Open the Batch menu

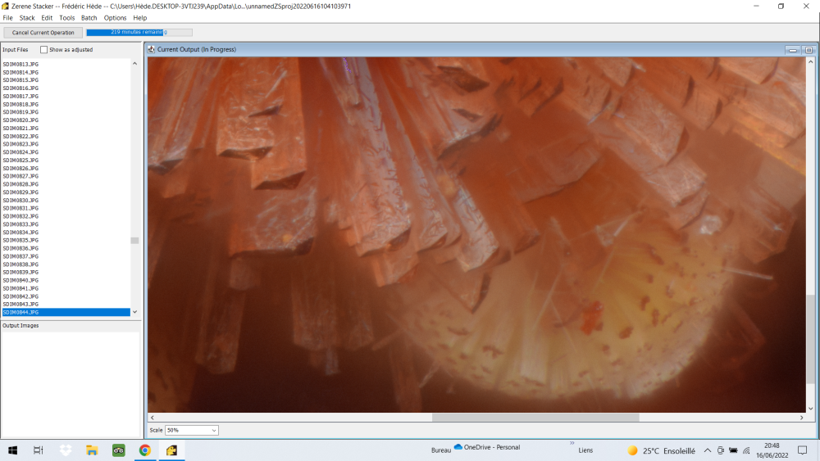pyautogui.click(x=89, y=18)
